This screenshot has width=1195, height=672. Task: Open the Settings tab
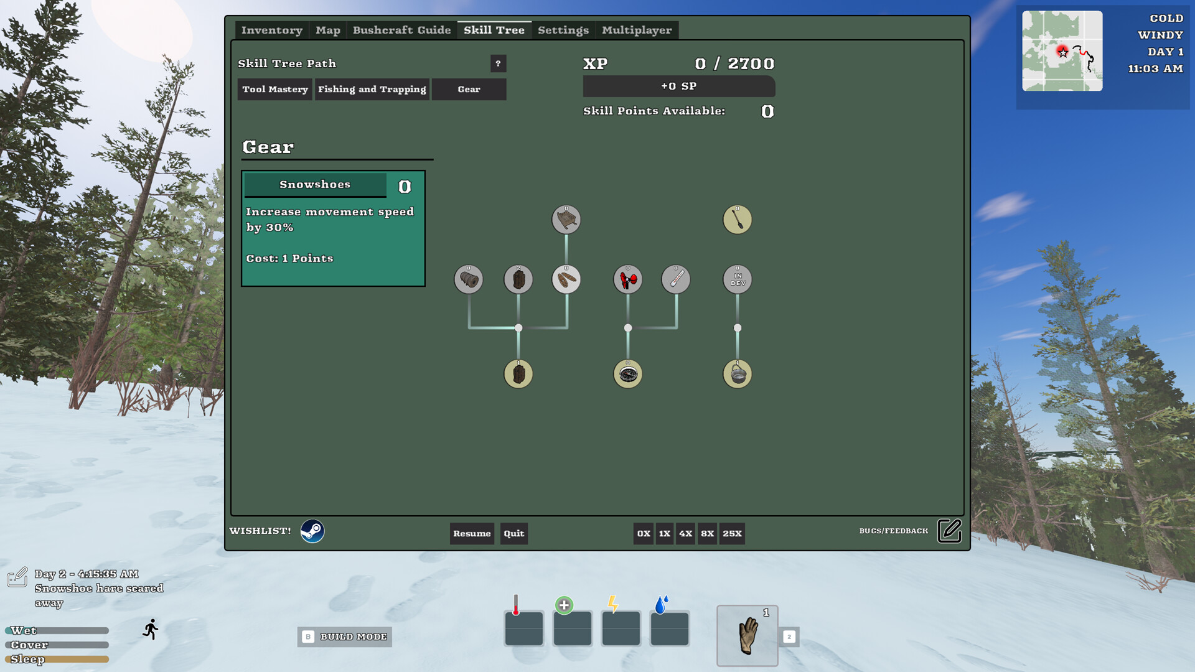[x=563, y=30]
